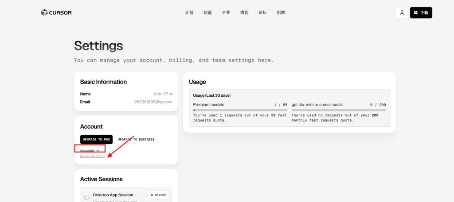Click the 1 / 50 premium request count
This screenshot has height=202, width=454.
281,105
